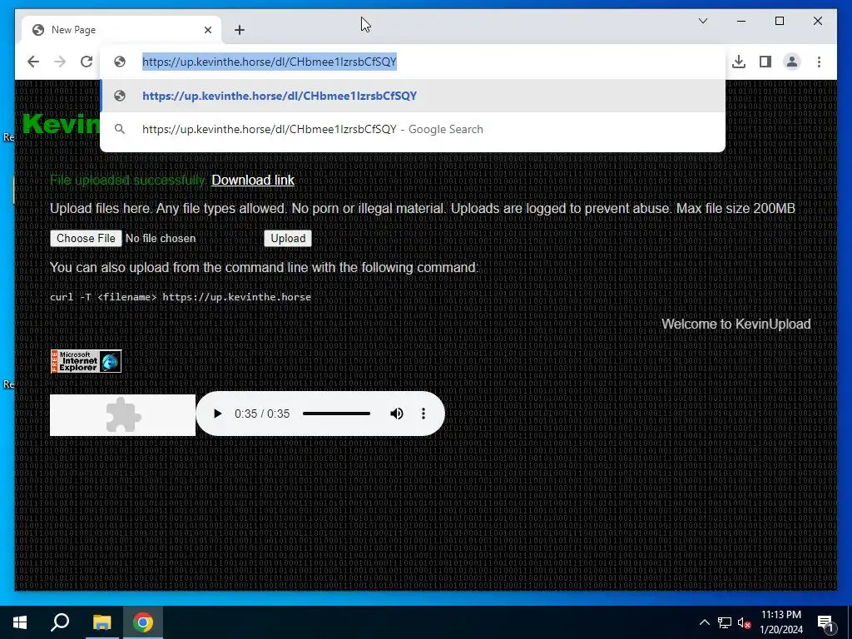Open Chrome three-dot menu
This screenshot has width=852, height=639.
(819, 62)
